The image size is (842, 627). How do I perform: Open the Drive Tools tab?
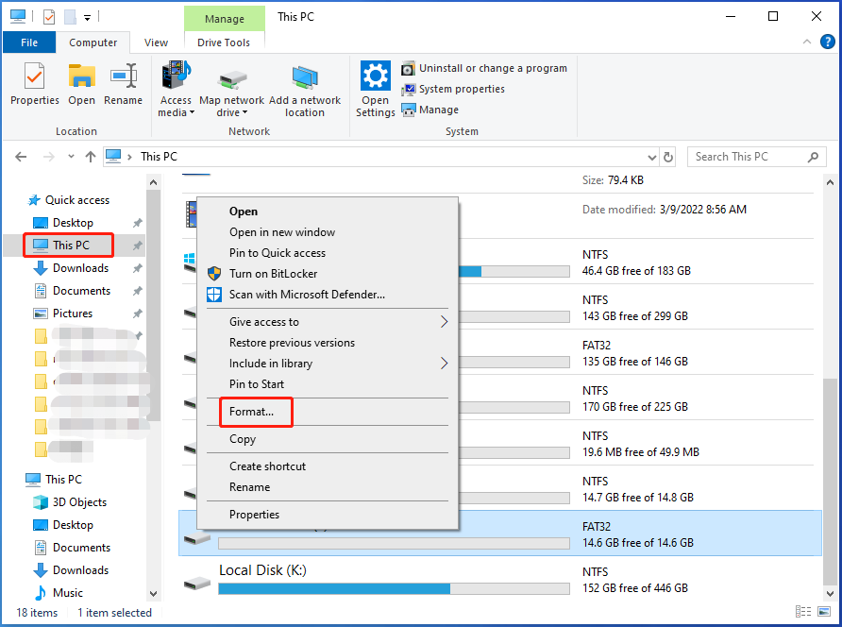224,42
